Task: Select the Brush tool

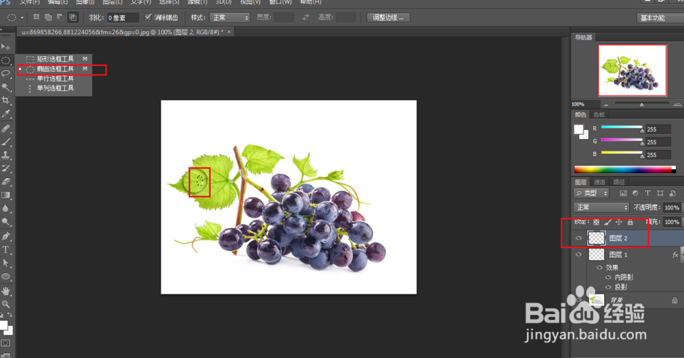Action: (x=5, y=142)
